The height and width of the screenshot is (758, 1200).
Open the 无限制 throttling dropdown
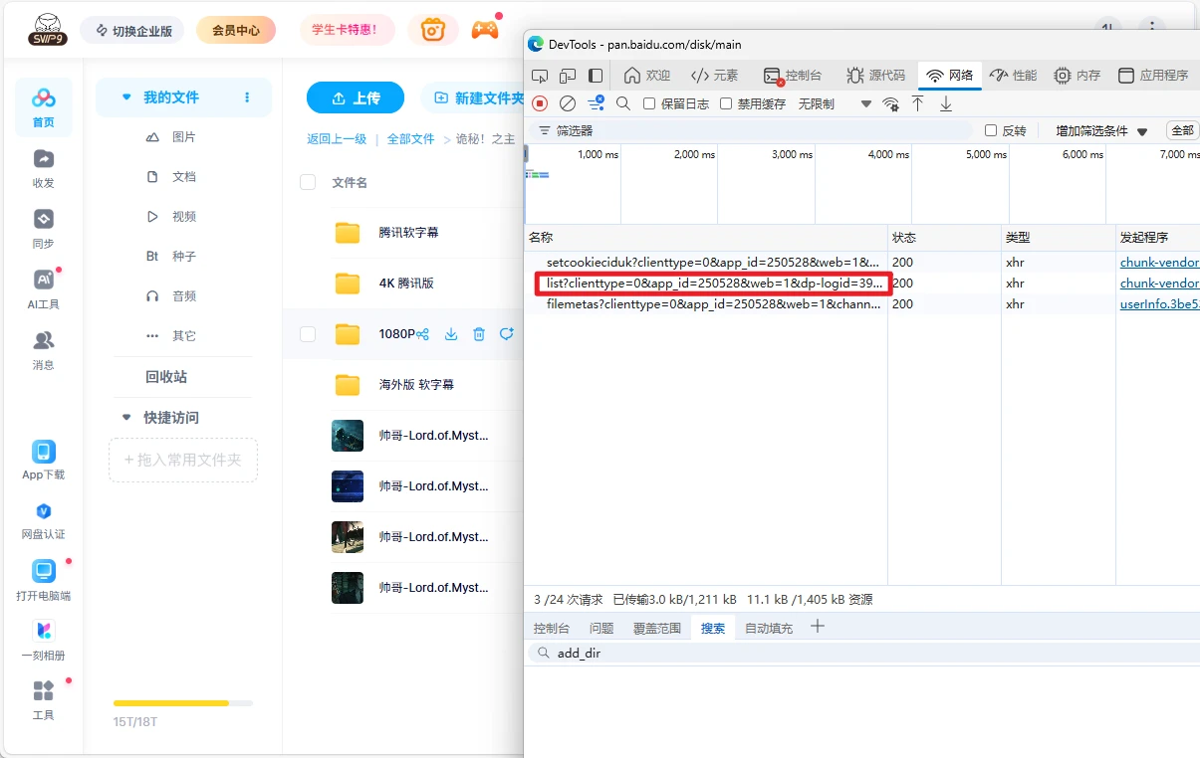(x=835, y=103)
